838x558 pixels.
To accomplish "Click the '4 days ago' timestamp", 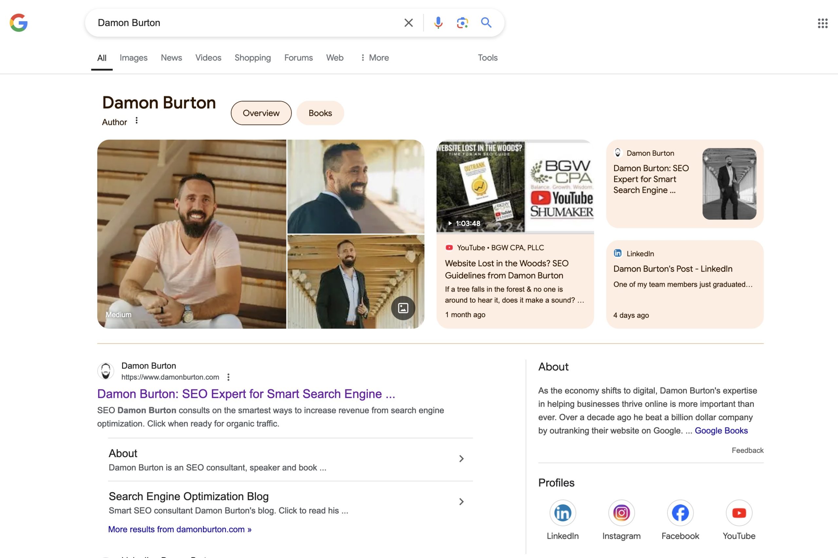I will [x=631, y=315].
